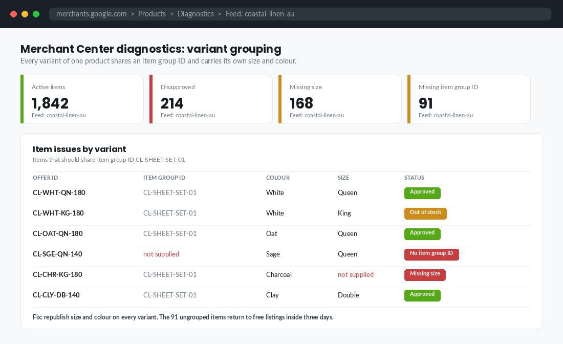Click the Charcoal colour cell
This screenshot has width=563, height=344.
[x=279, y=275]
